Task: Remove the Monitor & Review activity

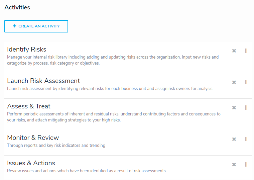Action: [x=234, y=139]
